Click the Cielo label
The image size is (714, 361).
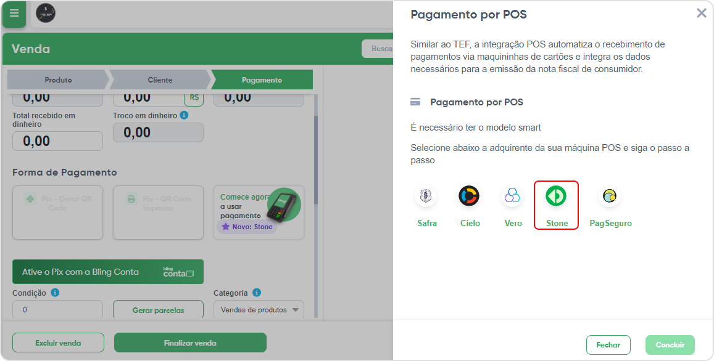click(470, 223)
